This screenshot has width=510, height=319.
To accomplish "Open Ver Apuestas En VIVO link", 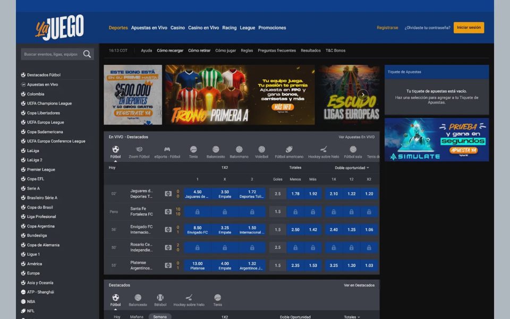I will [356, 137].
